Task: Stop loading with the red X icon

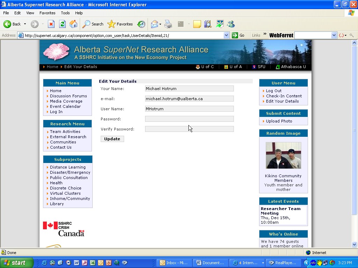Action: (51, 24)
